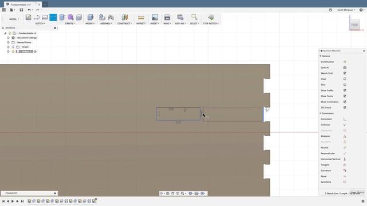Open the SKETCH dropdown menu
The height and width of the screenshot is (206, 367).
(40, 23)
